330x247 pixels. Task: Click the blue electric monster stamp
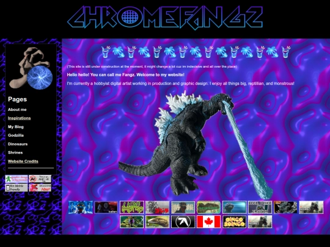coord(81,207)
